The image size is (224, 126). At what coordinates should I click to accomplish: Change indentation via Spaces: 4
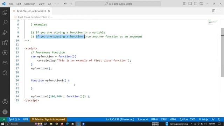(x=142, y=119)
